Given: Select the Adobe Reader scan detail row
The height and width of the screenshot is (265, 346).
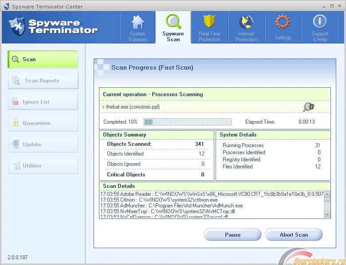Looking at the screenshot, I should (x=212, y=194).
